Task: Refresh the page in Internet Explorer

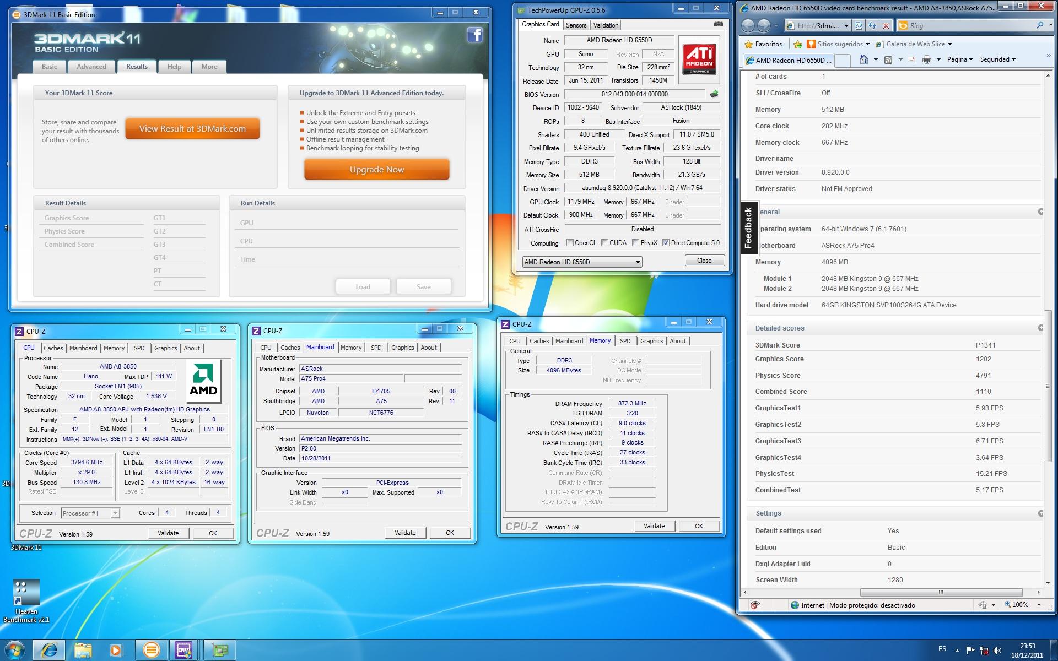Action: coord(872,25)
